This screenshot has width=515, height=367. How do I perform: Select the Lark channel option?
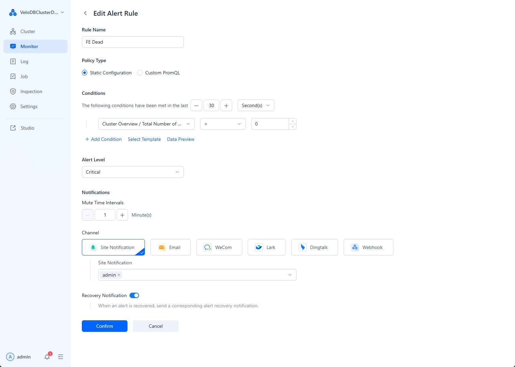pos(267,247)
